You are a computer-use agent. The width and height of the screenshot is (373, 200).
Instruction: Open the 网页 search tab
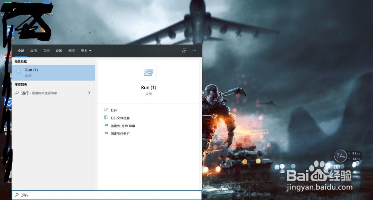(x=71, y=51)
